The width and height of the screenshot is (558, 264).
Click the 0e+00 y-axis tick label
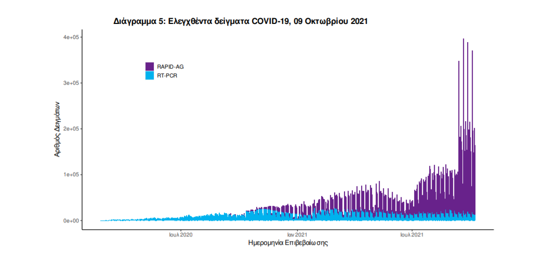point(71,220)
